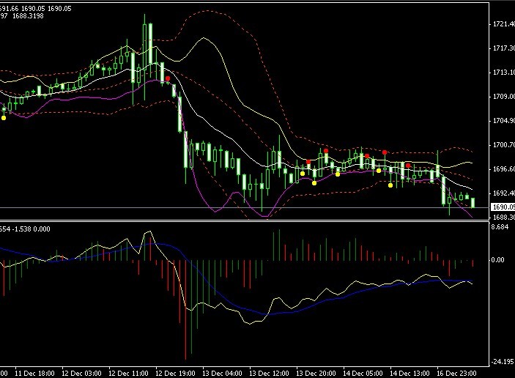Click the 1700.70 price axis label
Screen dimensions: 515x378
[x=504, y=145]
